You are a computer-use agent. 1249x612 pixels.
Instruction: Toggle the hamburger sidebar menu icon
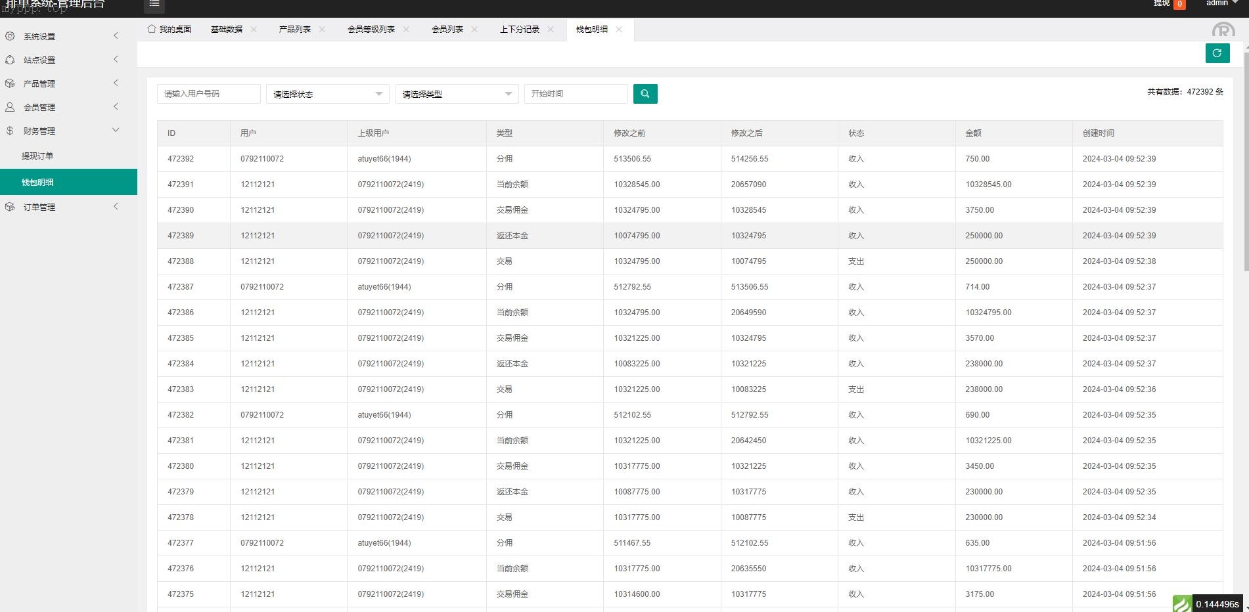point(154,4)
